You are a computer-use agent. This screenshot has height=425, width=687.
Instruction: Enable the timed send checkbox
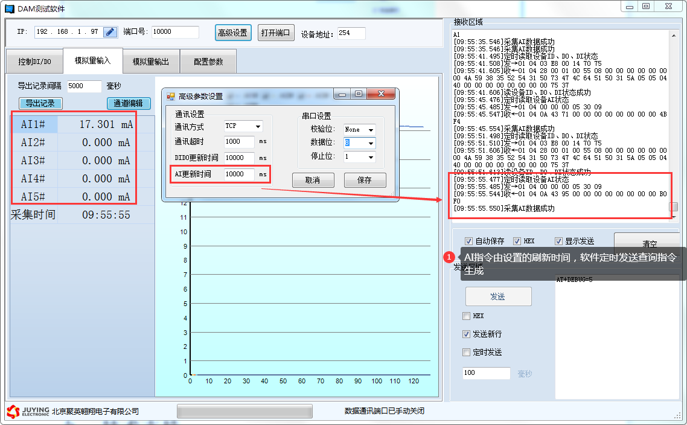466,352
